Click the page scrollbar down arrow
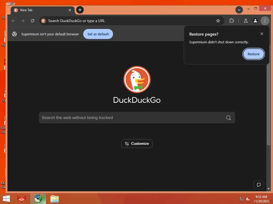The image size is (273, 204). 268,189
